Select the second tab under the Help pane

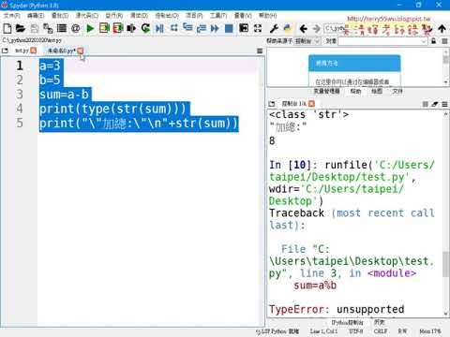click(x=355, y=91)
